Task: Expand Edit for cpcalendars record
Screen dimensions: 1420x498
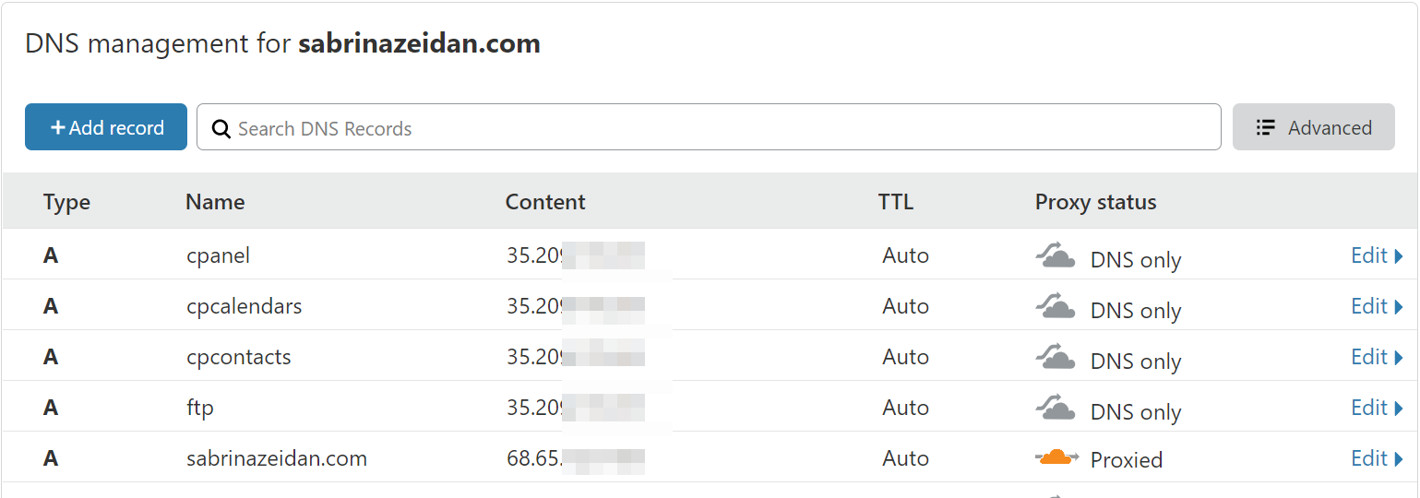Action: tap(1377, 306)
